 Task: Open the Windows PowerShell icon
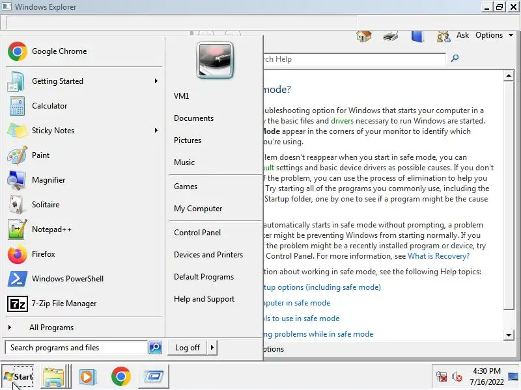18,279
